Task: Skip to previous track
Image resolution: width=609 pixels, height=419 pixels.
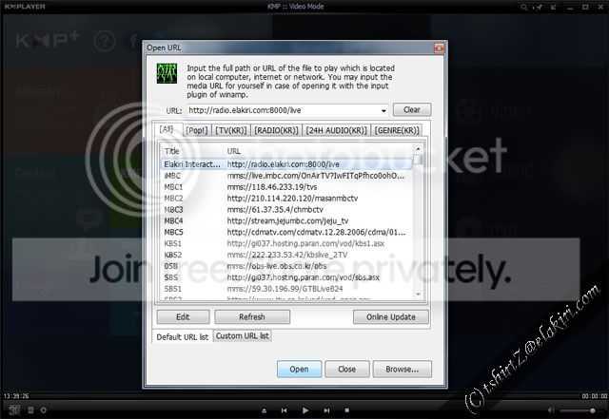Action: tap(284, 410)
